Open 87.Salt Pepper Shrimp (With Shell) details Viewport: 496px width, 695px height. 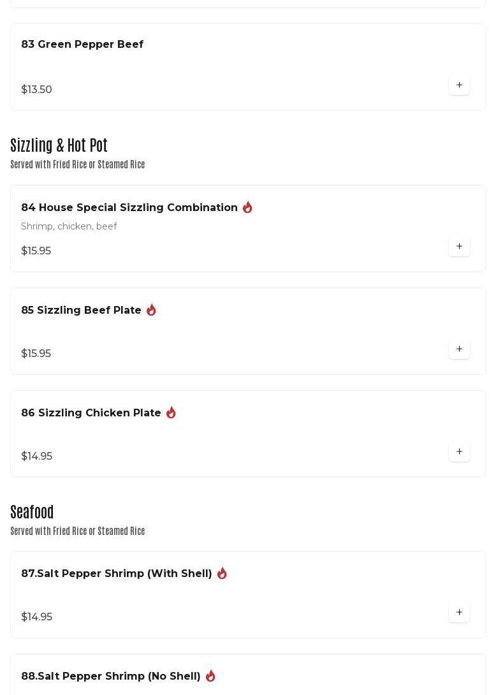point(117,573)
